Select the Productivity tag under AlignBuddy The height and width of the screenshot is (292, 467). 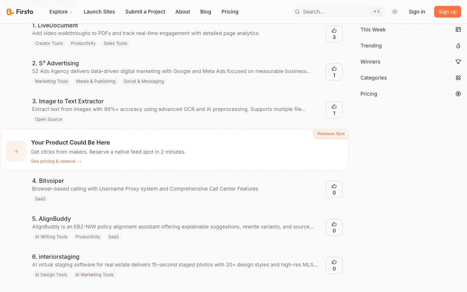pos(88,237)
